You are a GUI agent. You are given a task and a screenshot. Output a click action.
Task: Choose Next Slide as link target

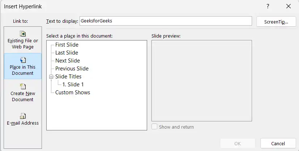[x=68, y=61]
